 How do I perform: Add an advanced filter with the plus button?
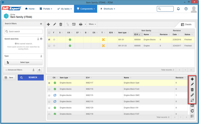[x=39, y=70]
